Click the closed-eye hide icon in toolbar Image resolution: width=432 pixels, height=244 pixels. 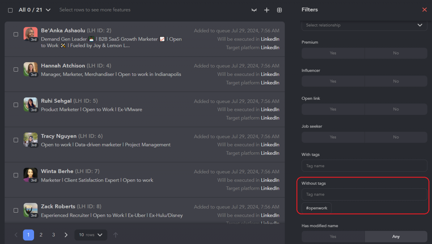click(254, 10)
